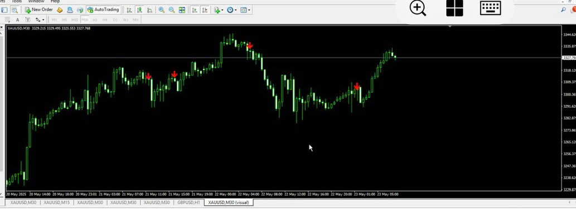Open the overlay on-screen keyboard icon

pos(490,8)
